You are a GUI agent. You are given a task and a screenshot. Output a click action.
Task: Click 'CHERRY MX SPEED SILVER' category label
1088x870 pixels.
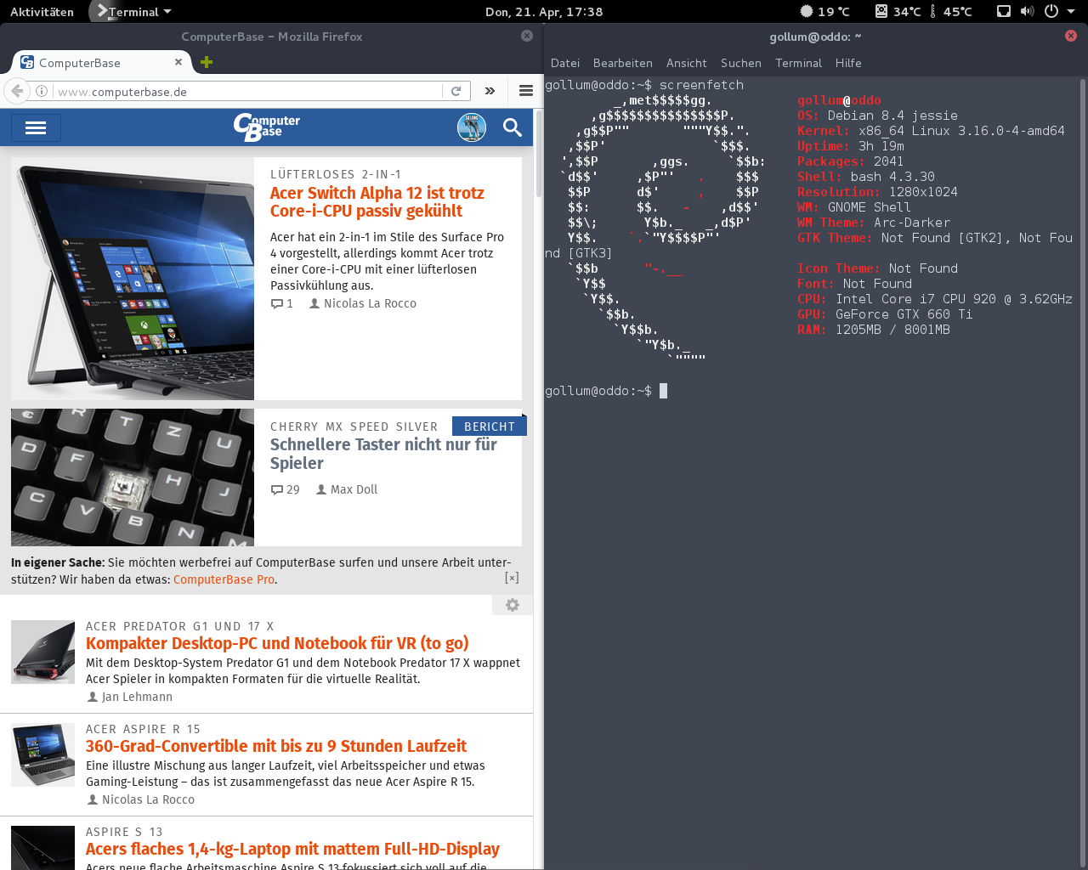pyautogui.click(x=354, y=427)
